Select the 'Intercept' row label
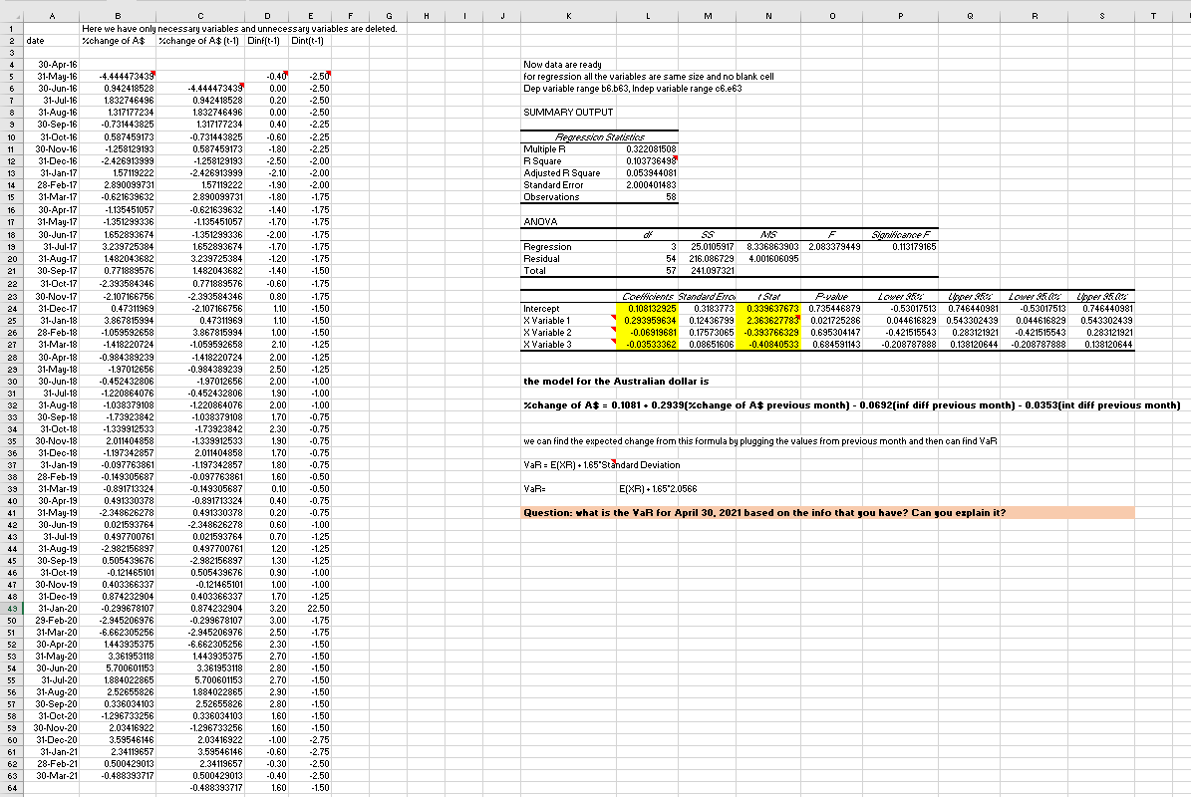1191x797 pixels. (568, 308)
